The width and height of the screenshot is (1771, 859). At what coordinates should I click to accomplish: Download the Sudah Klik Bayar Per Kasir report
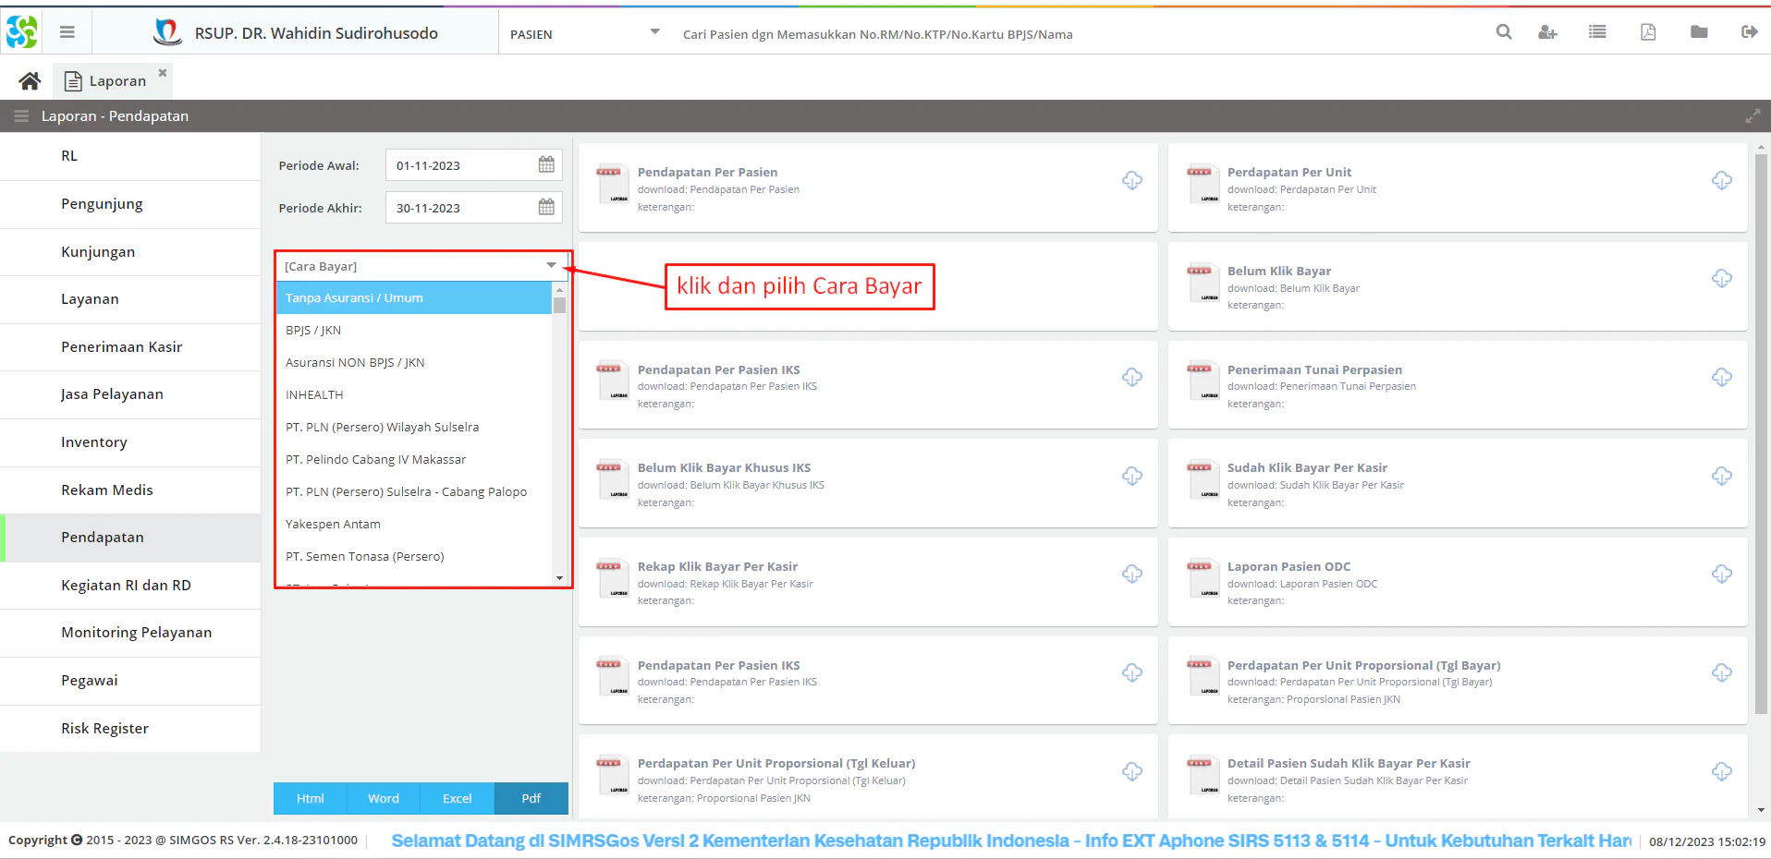tap(1722, 476)
